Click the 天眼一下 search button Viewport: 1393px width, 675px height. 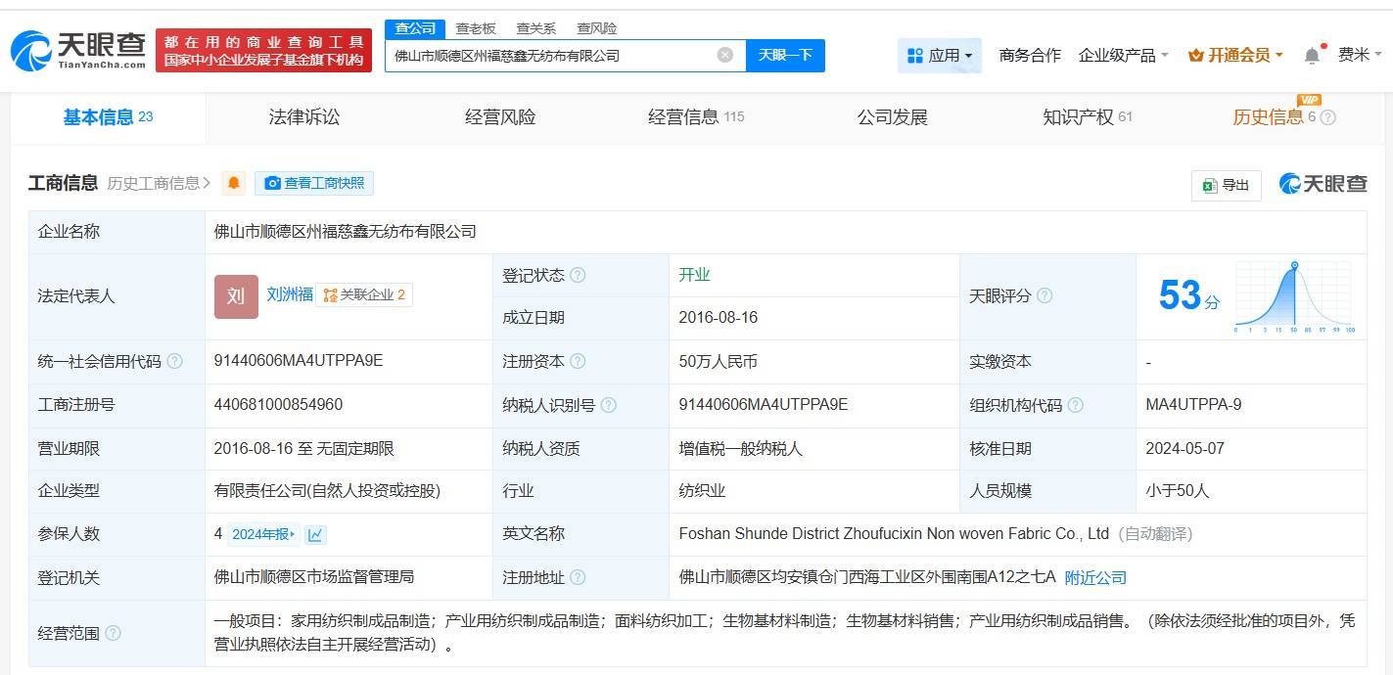(785, 55)
